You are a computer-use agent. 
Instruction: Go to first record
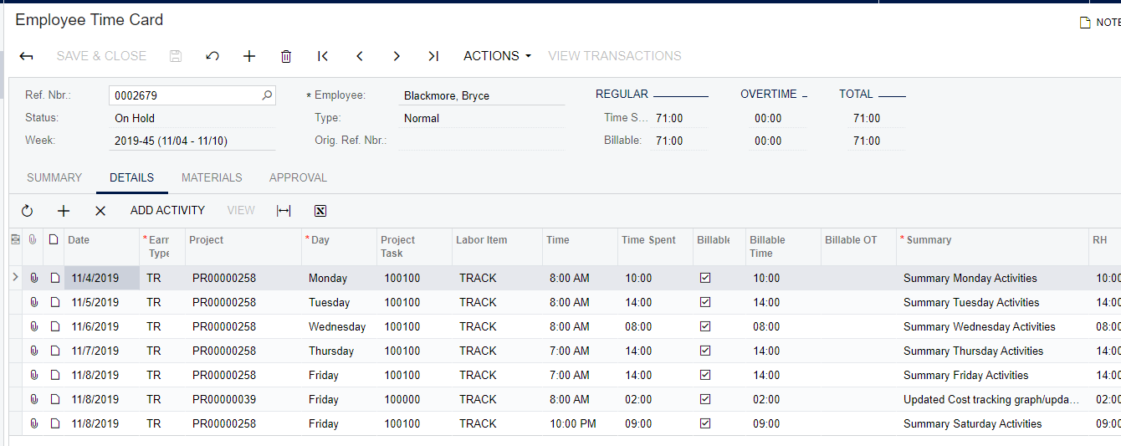[323, 56]
